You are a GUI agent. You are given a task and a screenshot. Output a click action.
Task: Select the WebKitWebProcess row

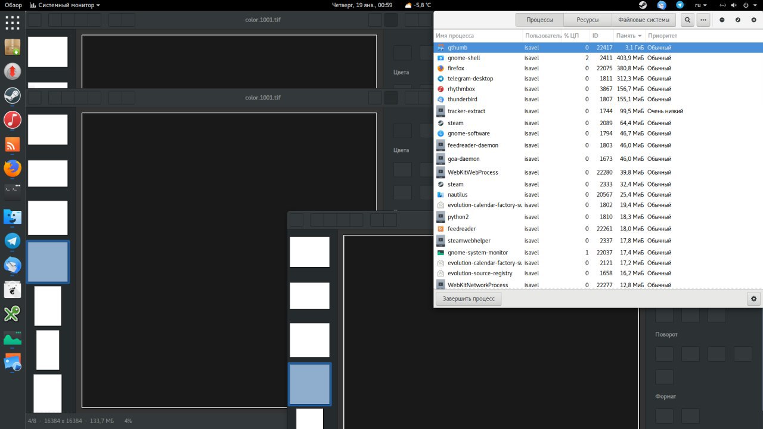598,172
